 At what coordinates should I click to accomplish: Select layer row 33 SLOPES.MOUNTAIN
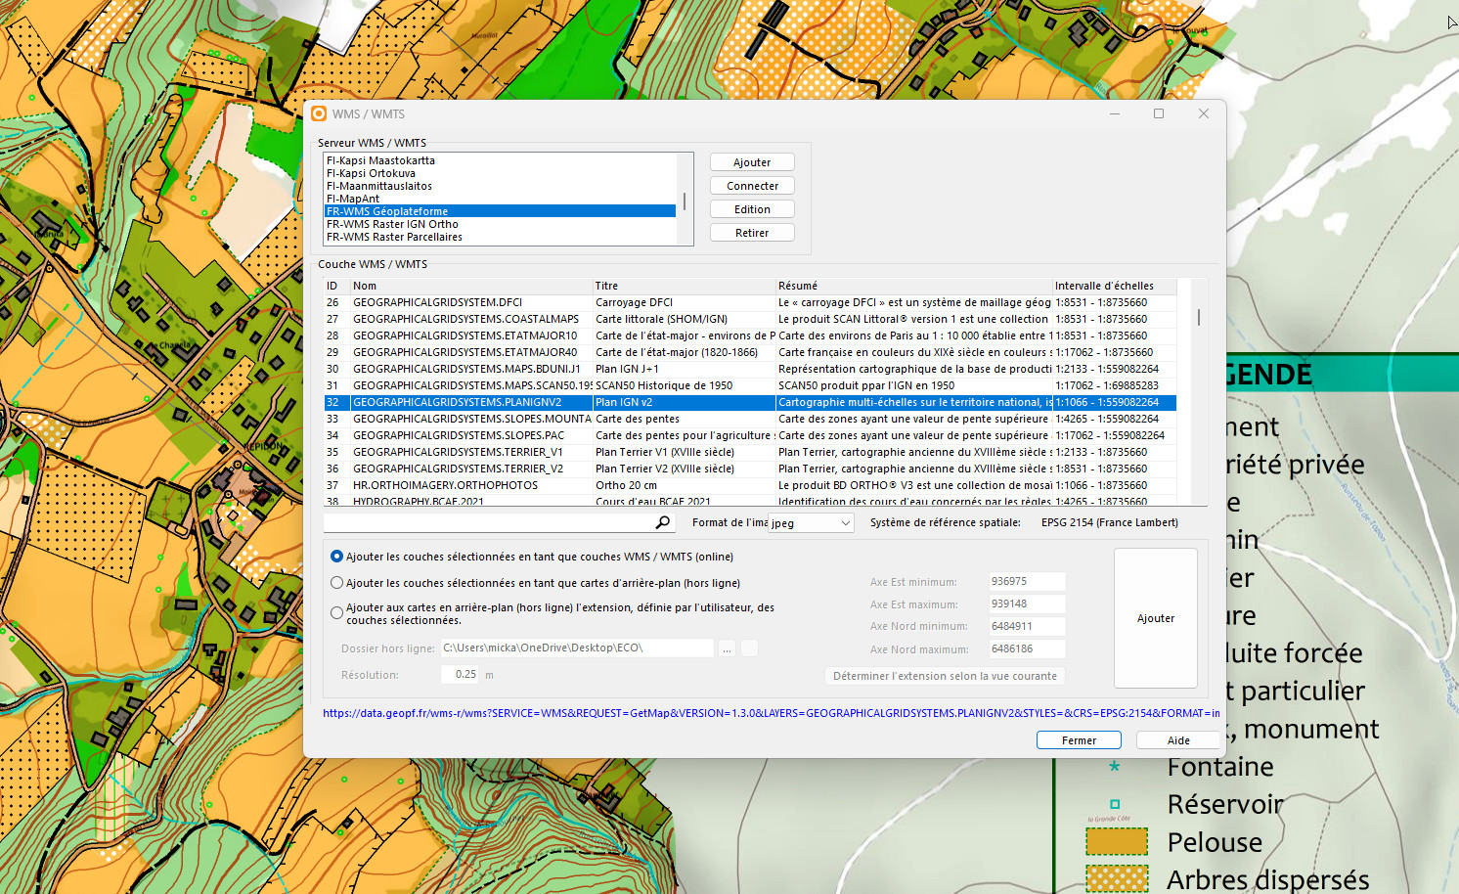(x=750, y=419)
